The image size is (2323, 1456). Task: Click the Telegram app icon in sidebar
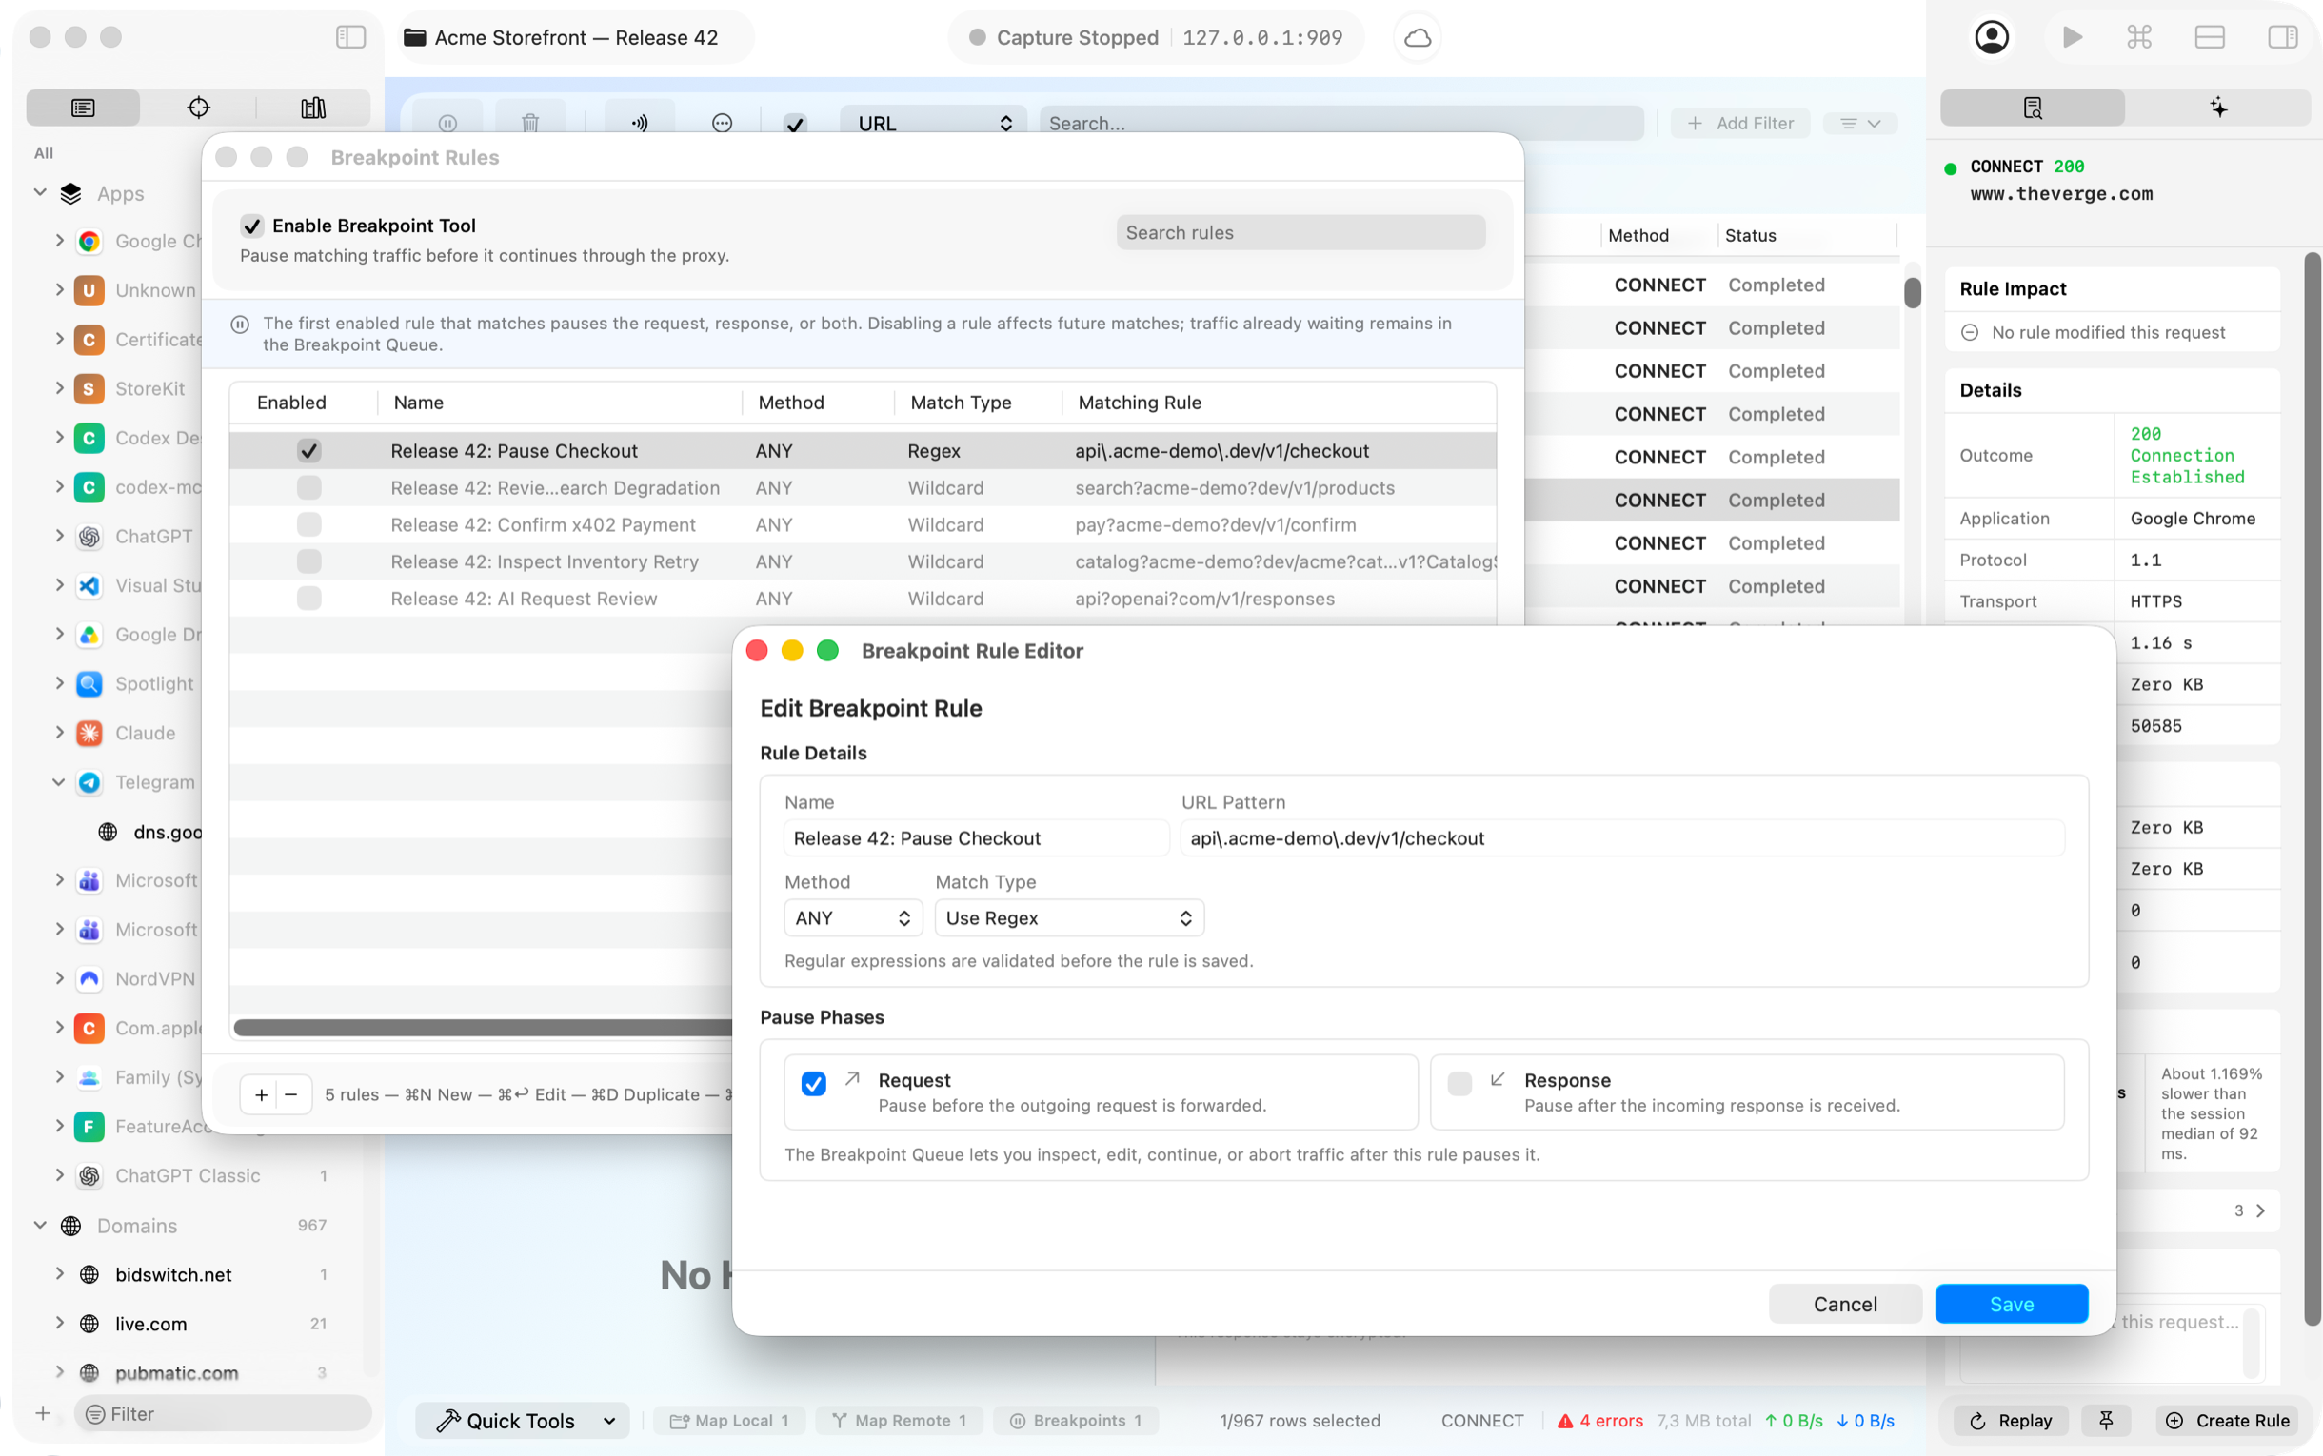(x=89, y=782)
